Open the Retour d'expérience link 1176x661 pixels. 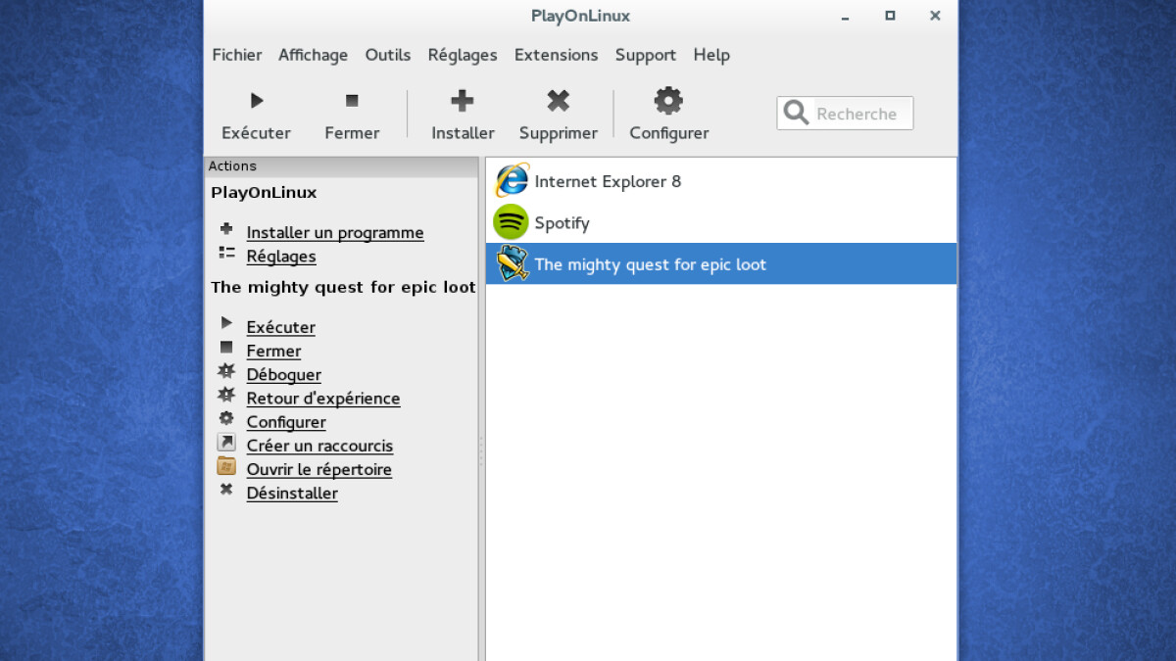coord(323,399)
